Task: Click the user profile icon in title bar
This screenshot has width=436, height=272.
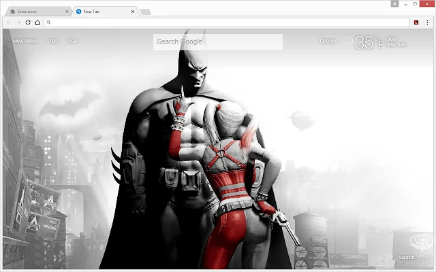Action: click(394, 3)
